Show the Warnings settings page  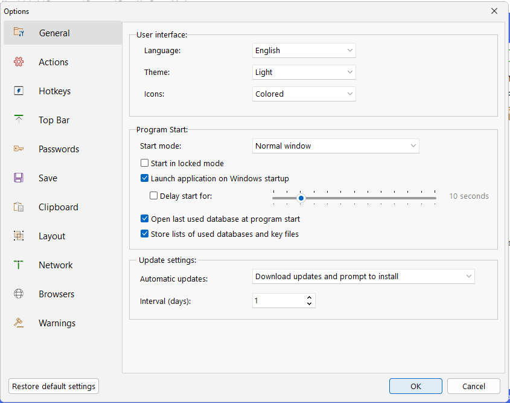click(x=63, y=323)
